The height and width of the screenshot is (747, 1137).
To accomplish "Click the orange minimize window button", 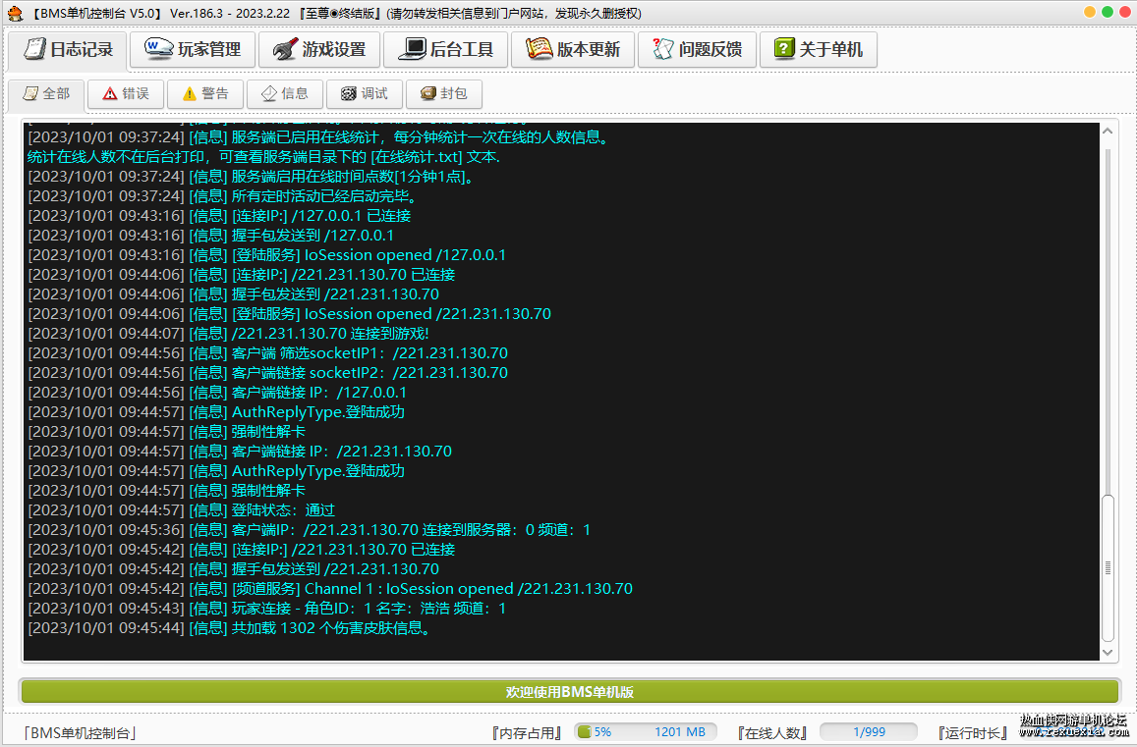I will tap(1089, 12).
